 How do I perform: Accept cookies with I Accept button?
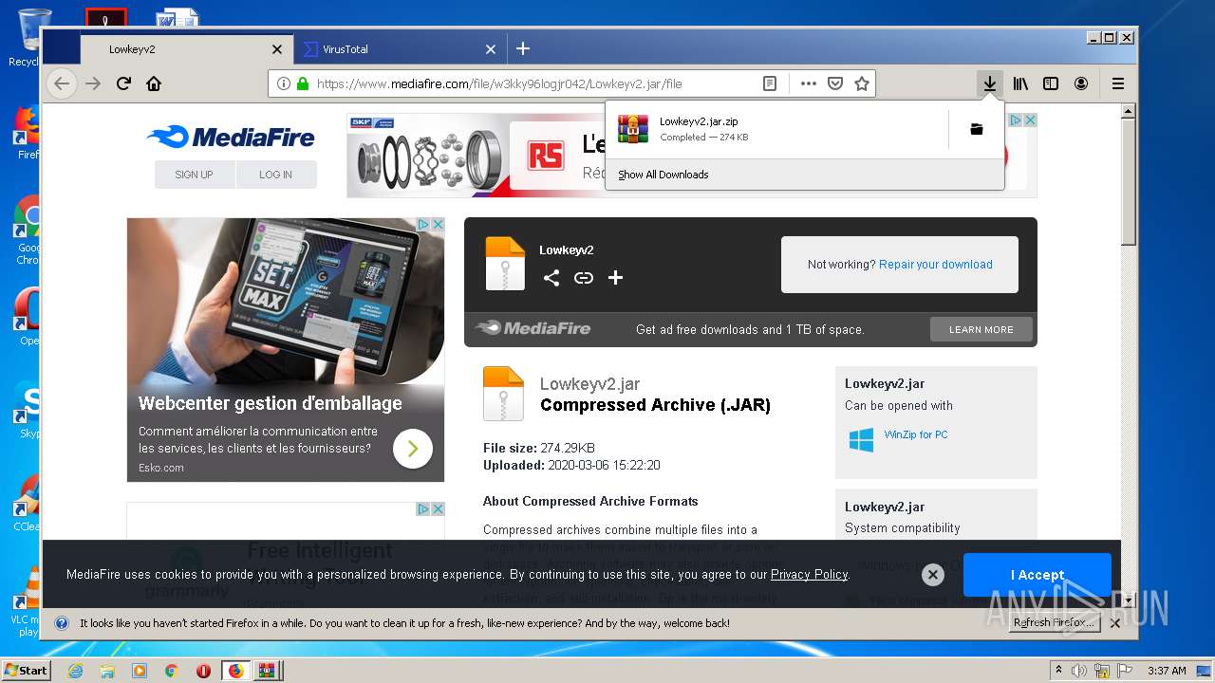[1037, 574]
